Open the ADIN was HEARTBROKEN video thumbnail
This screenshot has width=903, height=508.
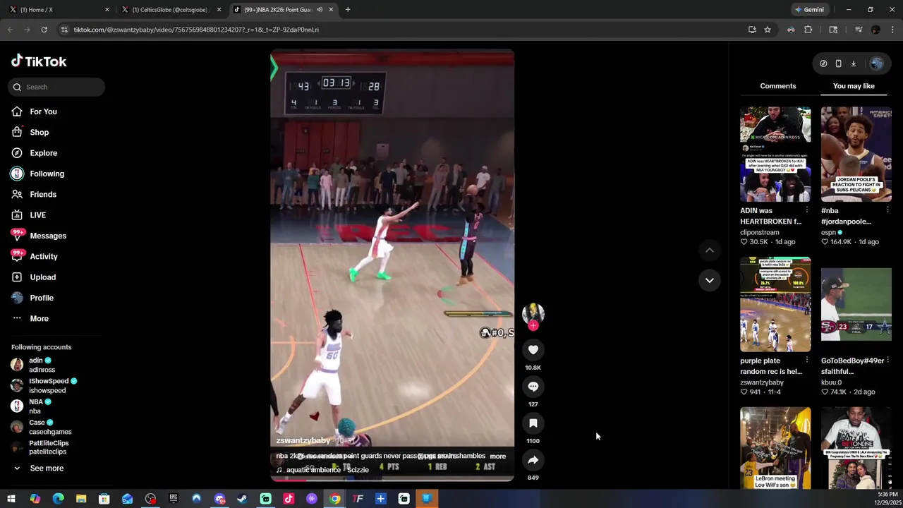[x=775, y=154]
